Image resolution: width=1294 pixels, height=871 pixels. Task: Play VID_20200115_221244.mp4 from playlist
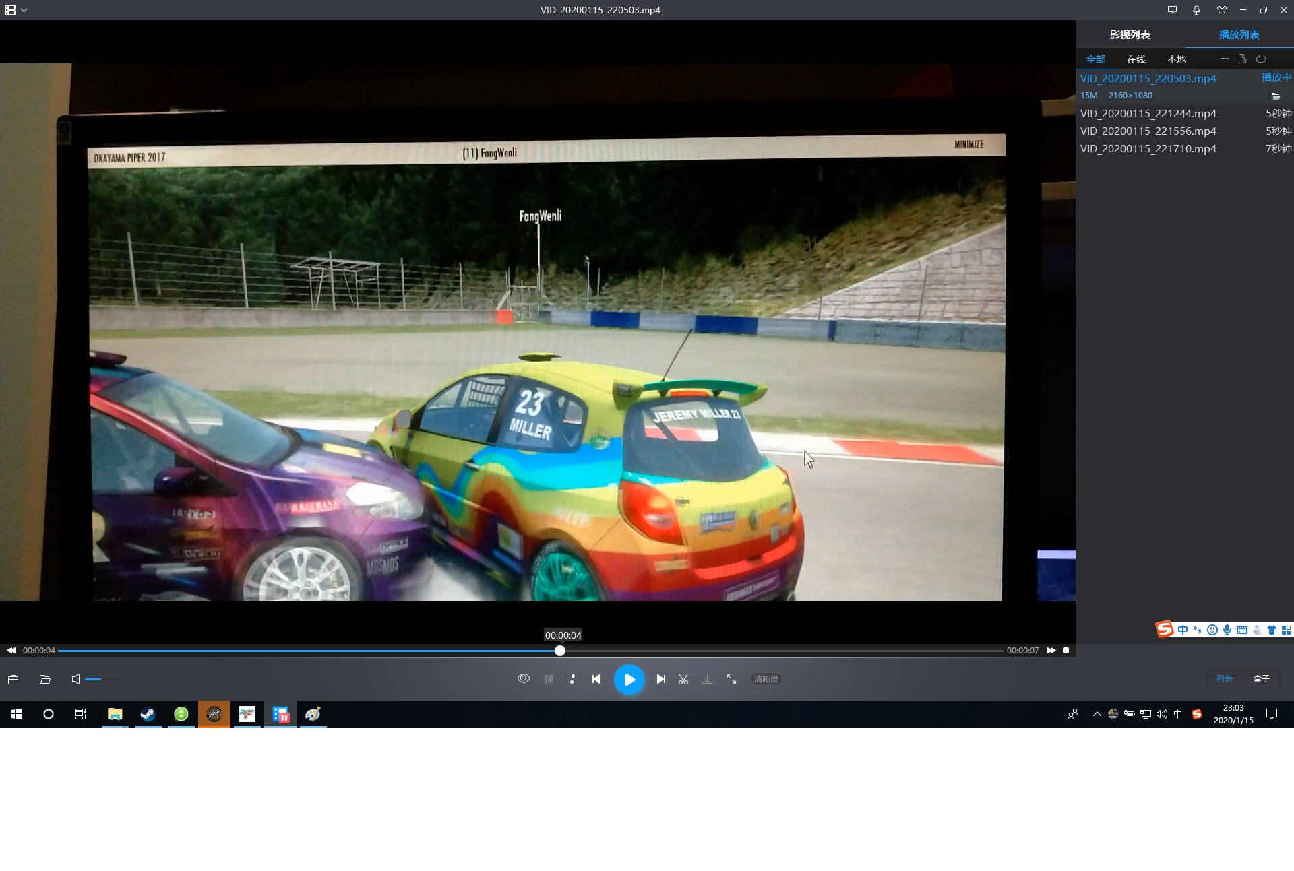tap(1148, 113)
